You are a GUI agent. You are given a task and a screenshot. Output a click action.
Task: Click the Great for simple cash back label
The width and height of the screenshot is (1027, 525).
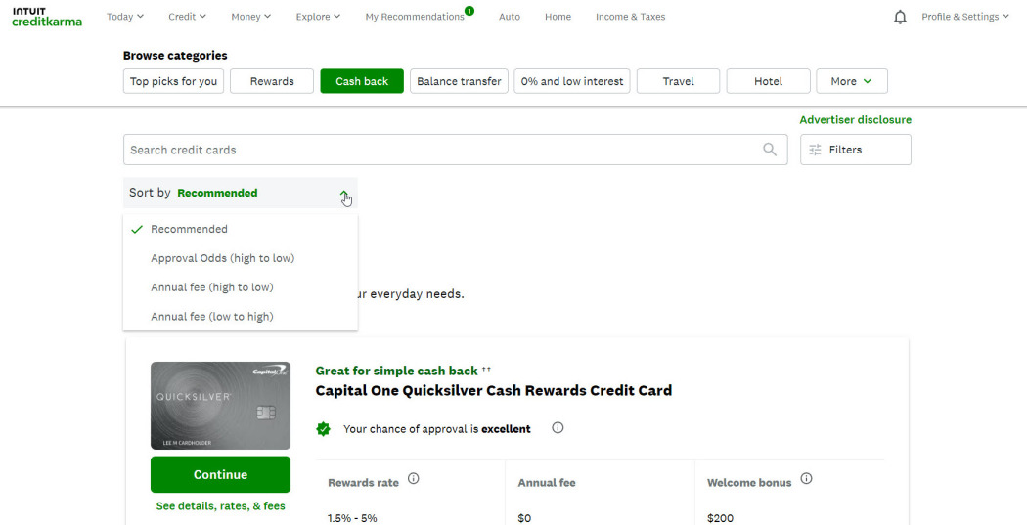(x=397, y=371)
